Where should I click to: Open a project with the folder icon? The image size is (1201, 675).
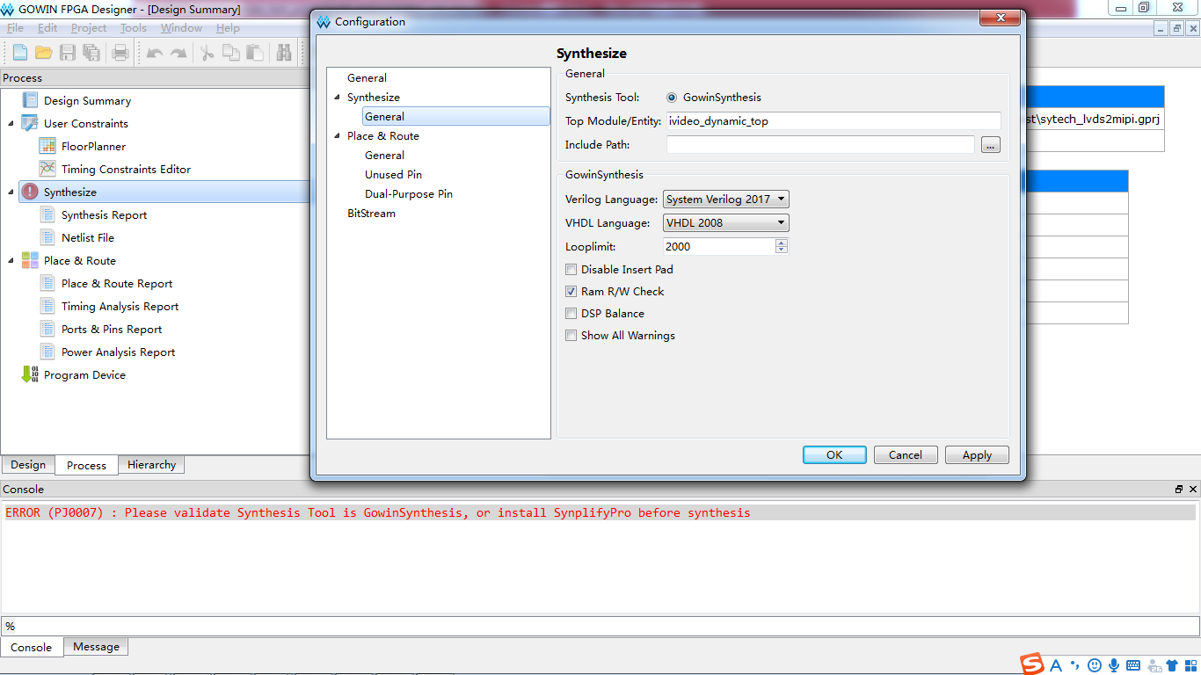coord(44,53)
